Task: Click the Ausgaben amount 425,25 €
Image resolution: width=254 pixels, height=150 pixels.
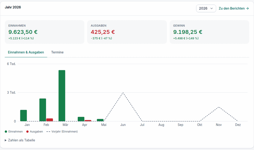Action: [103, 32]
